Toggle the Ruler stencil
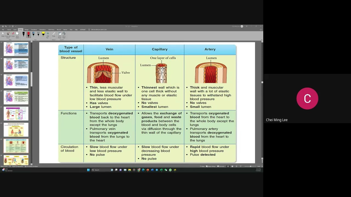 click(54, 34)
